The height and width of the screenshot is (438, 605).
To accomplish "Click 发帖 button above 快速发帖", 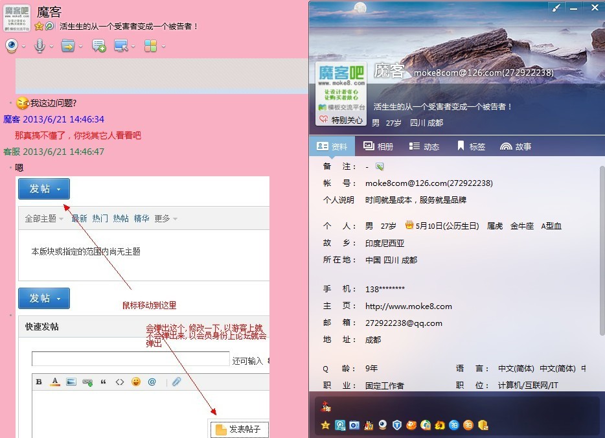I will (44, 298).
